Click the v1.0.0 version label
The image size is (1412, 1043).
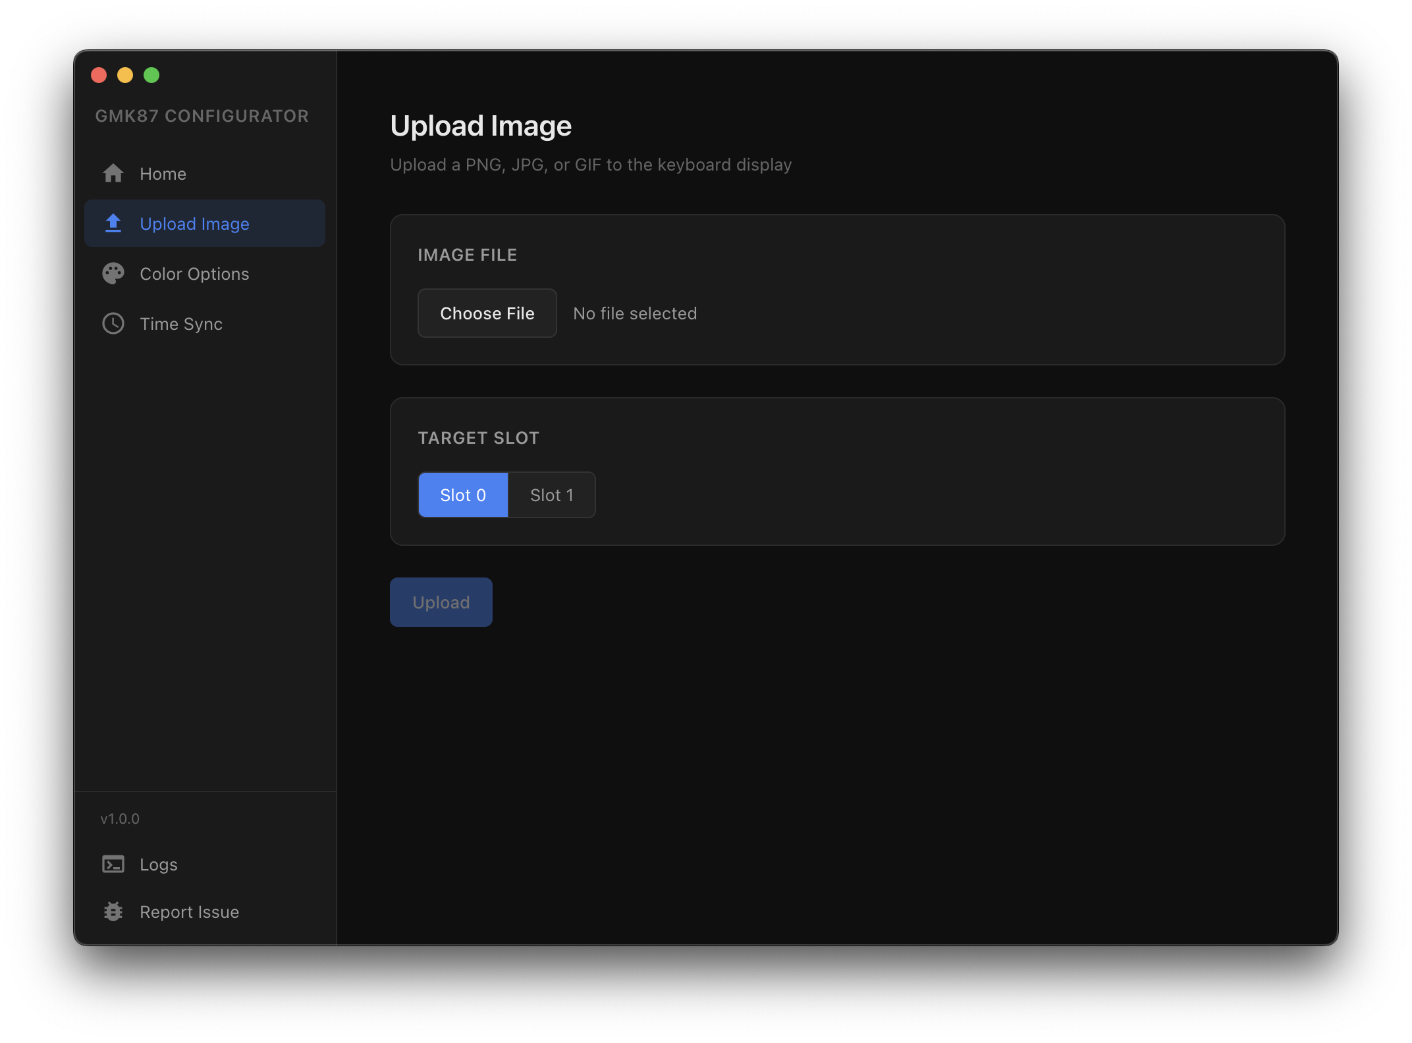[x=119, y=818]
